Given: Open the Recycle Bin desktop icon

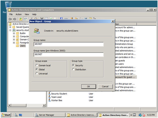Looking at the screenshot, I should (x=8, y=5).
